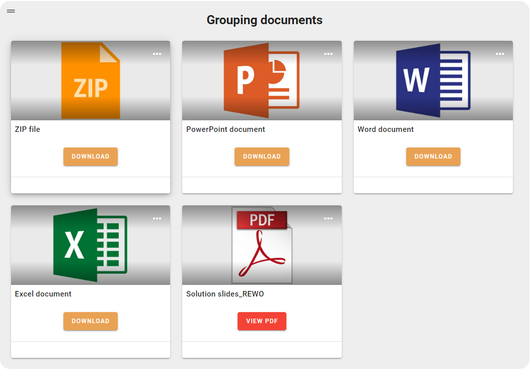Image resolution: width=531 pixels, height=371 pixels.
Task: Click the red VIEW PDF button
Action: point(262,321)
